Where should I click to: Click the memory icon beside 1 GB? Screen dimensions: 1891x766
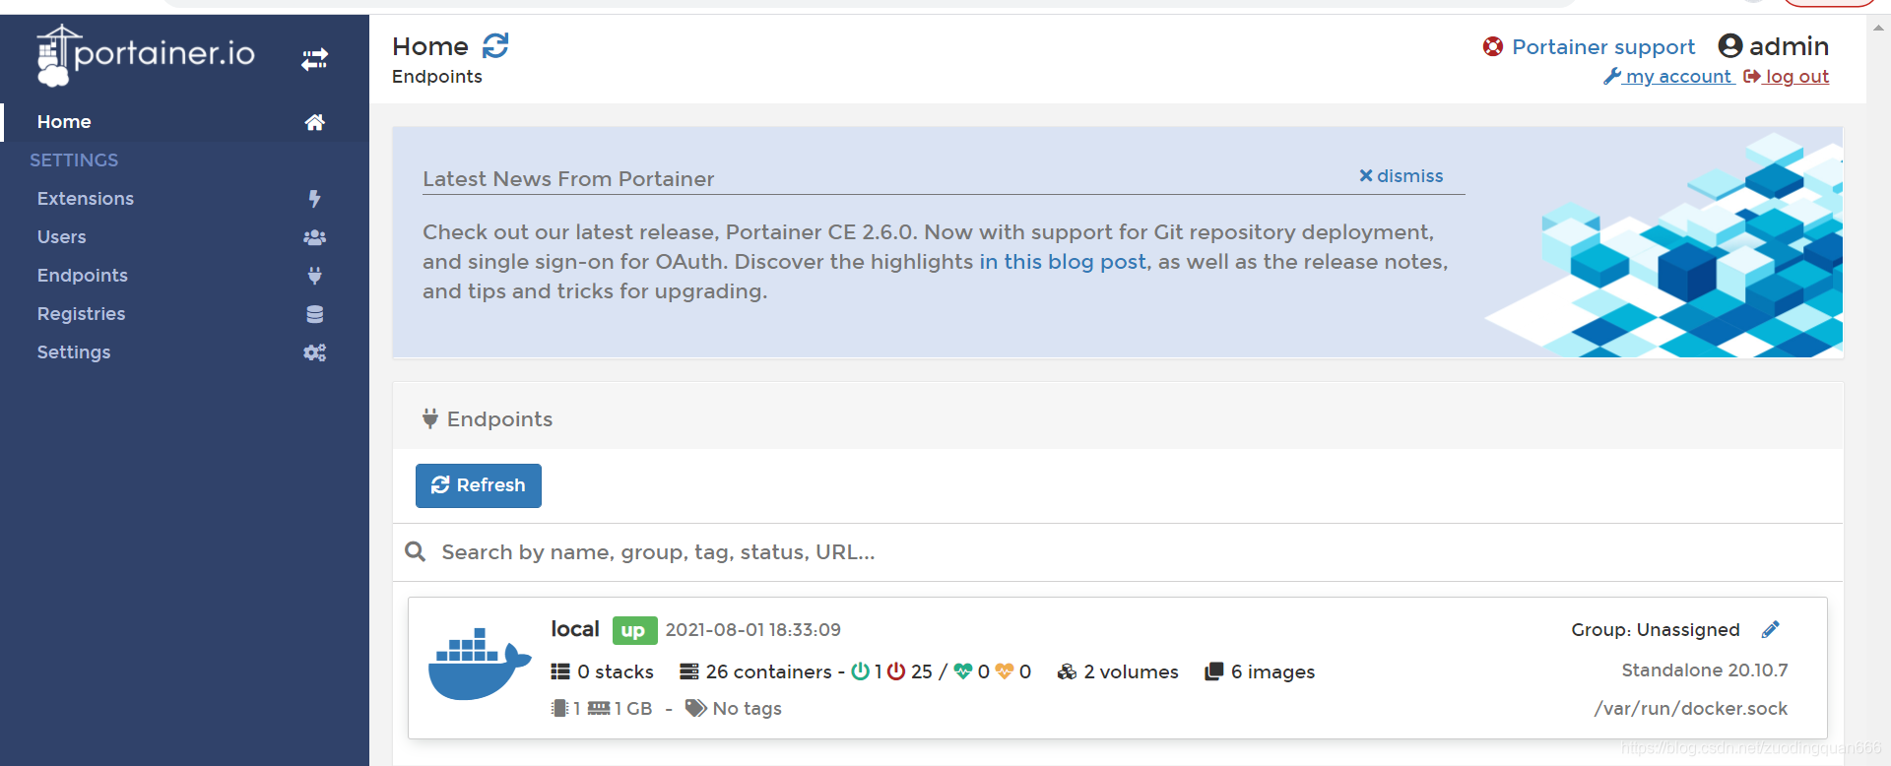point(599,708)
